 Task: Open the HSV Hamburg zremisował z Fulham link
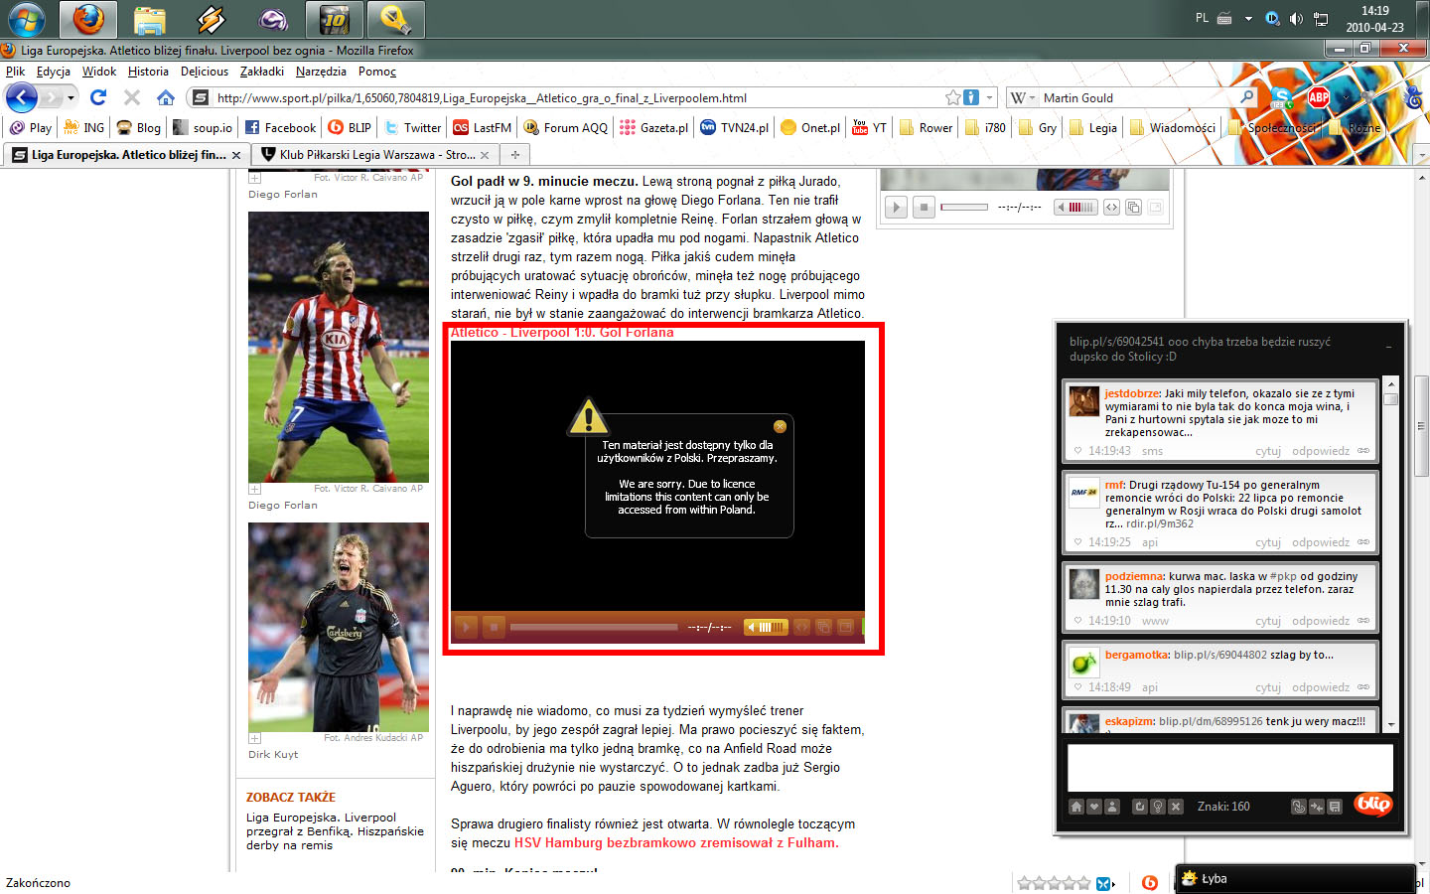coord(675,842)
